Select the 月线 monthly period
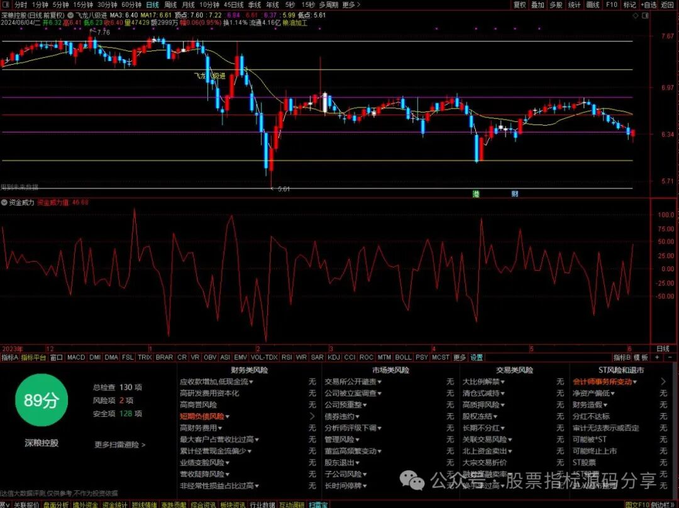 [189, 5]
